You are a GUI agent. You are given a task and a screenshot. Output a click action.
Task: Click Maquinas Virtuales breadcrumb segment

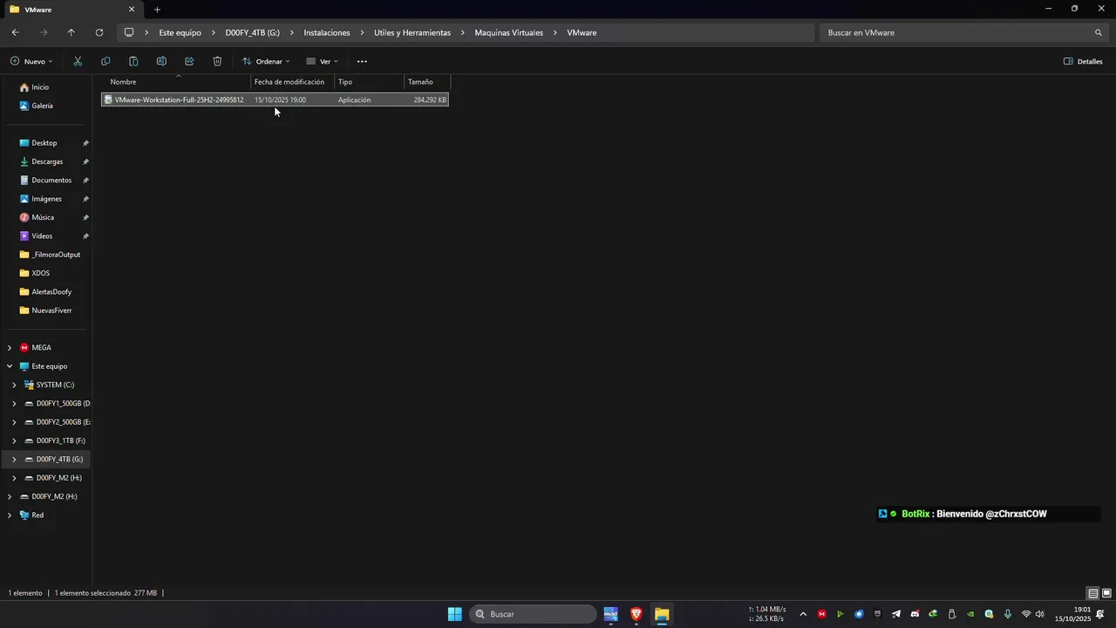click(508, 32)
